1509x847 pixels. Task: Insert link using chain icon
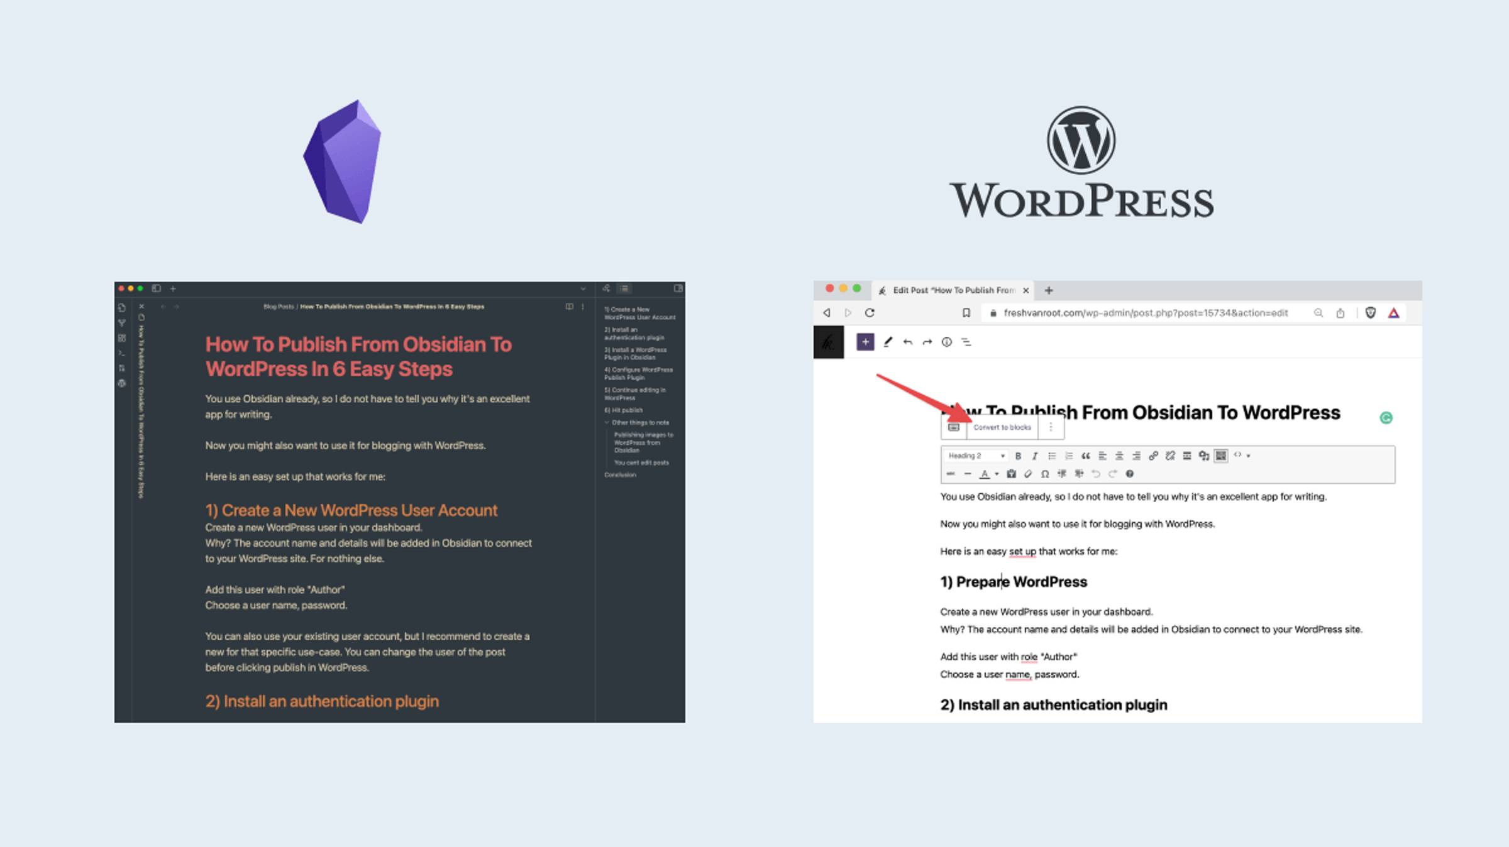pyautogui.click(x=1153, y=456)
